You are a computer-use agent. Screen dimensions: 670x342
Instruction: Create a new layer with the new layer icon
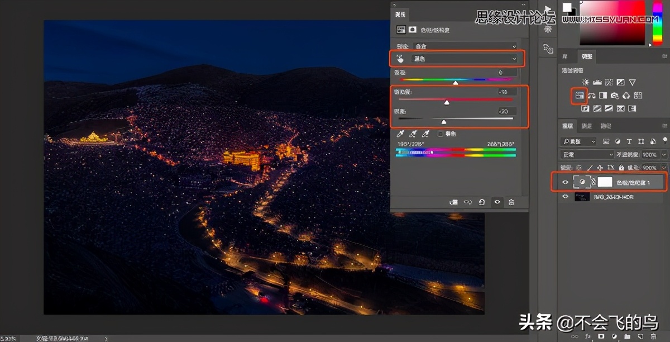coord(640,336)
